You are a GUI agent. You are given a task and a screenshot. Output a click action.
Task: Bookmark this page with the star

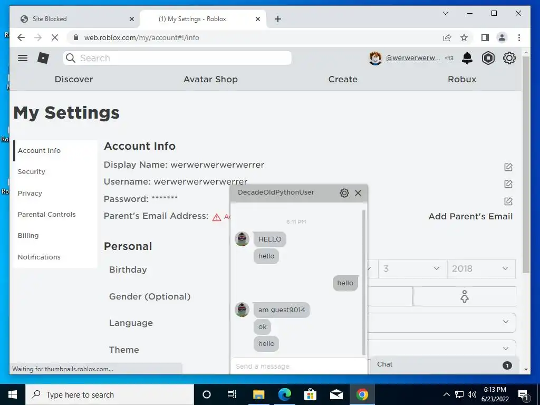point(464,37)
